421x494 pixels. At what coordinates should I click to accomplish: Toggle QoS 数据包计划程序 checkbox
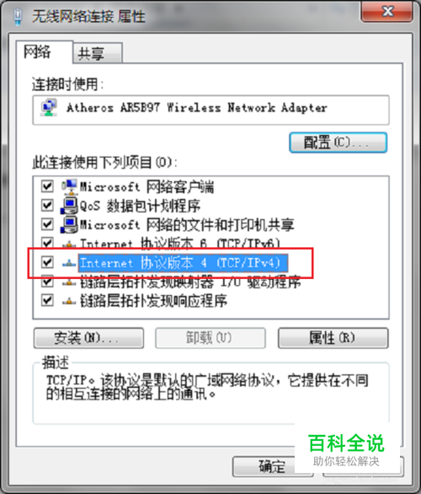coord(47,206)
